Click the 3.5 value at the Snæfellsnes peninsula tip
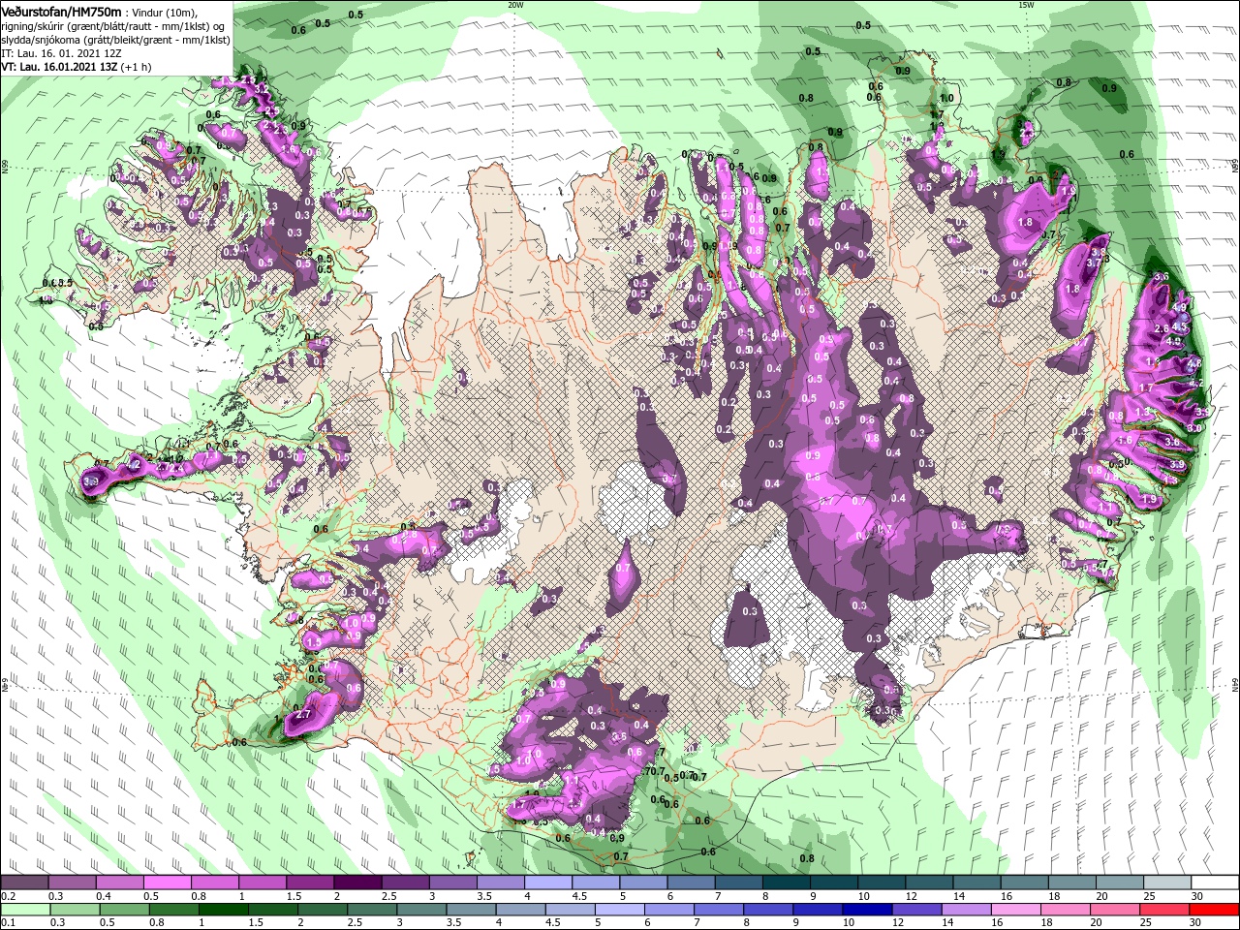 coord(92,480)
